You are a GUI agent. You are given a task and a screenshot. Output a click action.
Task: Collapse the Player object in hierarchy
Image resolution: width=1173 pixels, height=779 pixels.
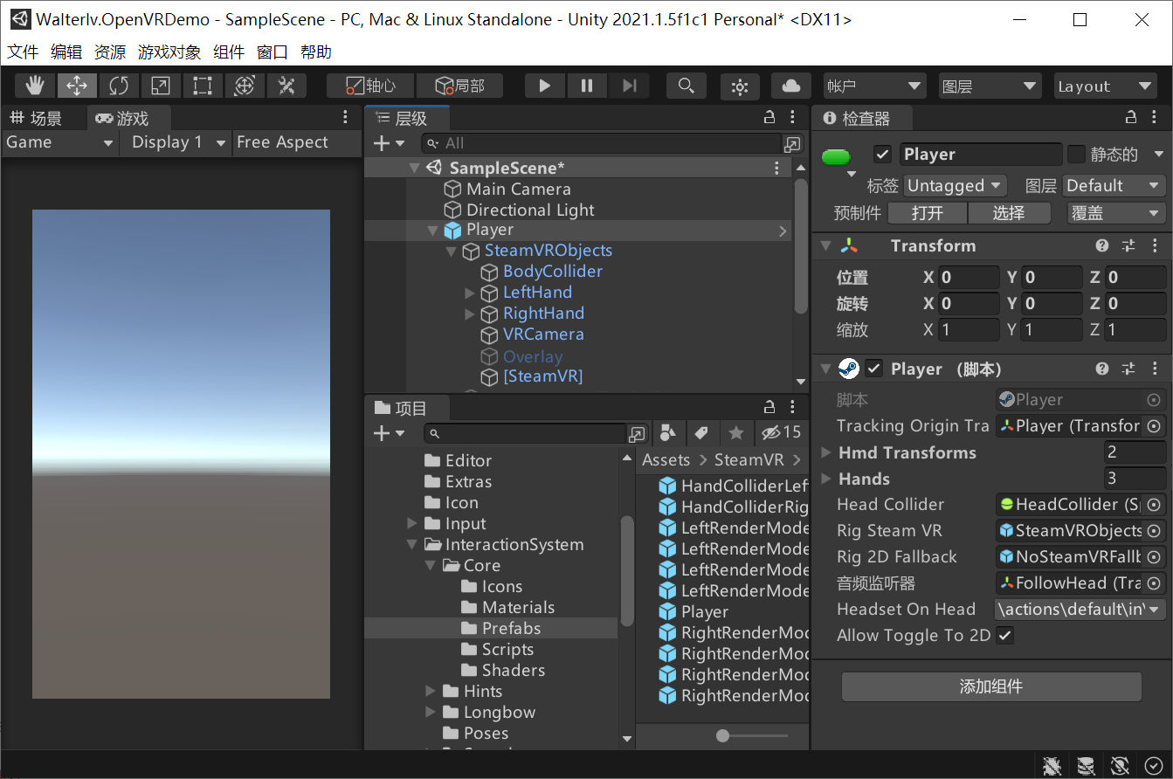(432, 231)
